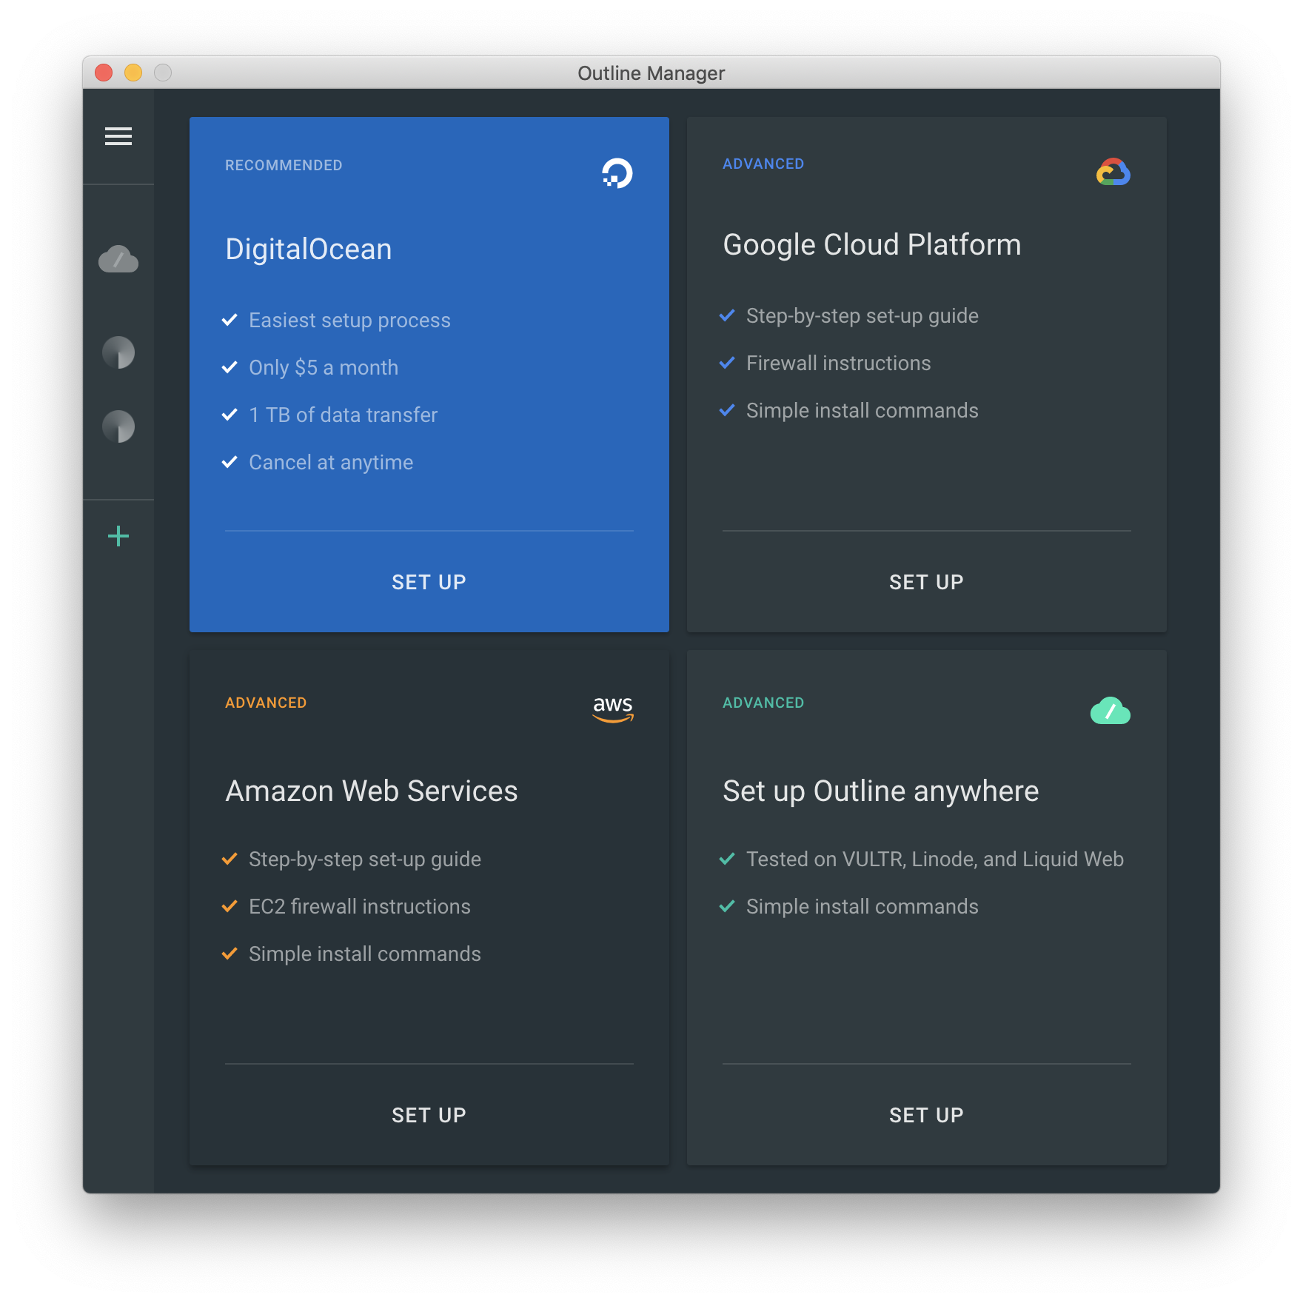Viewport: 1303px width, 1303px height.
Task: Click 'Step-by-step set-up guide' on the AWS card
Action: tap(365, 860)
